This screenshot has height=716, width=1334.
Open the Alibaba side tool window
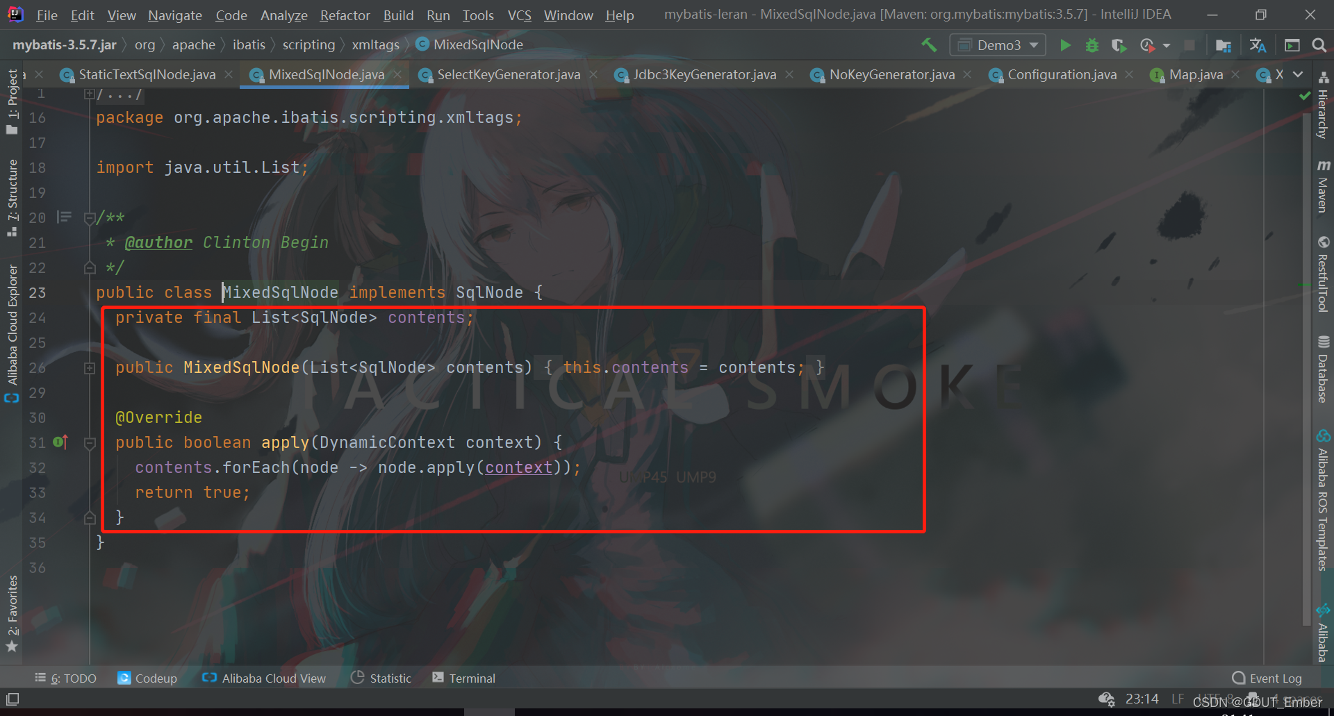[1324, 633]
